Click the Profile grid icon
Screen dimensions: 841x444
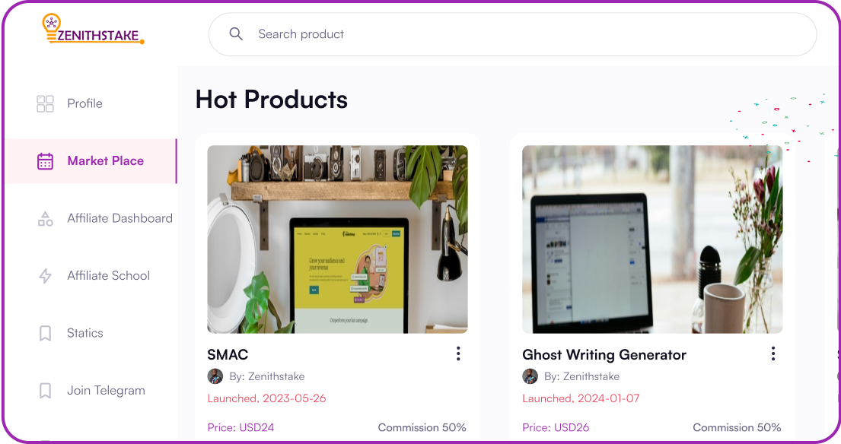tap(45, 103)
